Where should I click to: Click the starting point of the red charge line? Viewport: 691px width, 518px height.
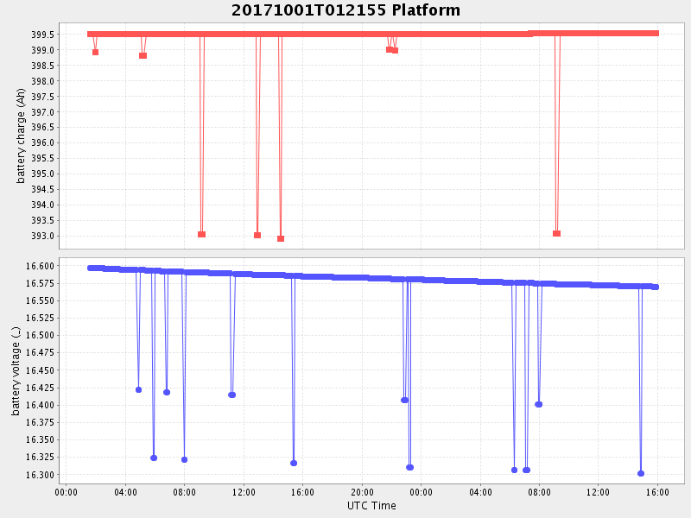click(x=90, y=34)
